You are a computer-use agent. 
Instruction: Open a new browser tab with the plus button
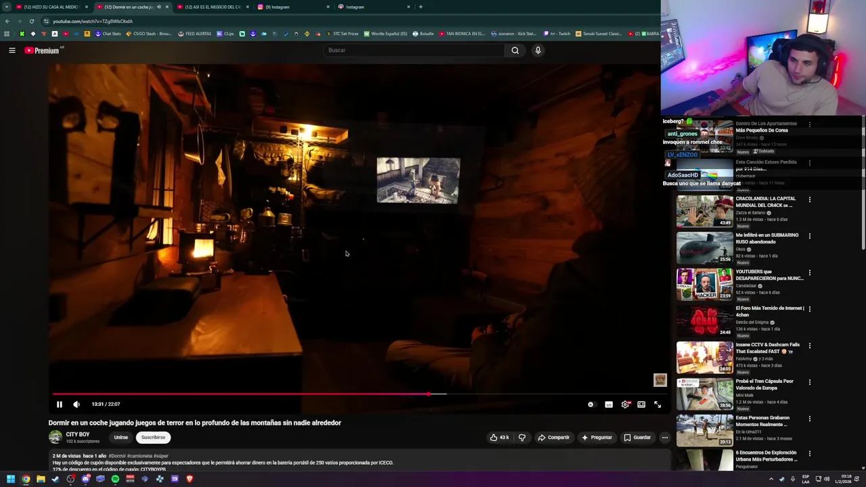coord(421,7)
